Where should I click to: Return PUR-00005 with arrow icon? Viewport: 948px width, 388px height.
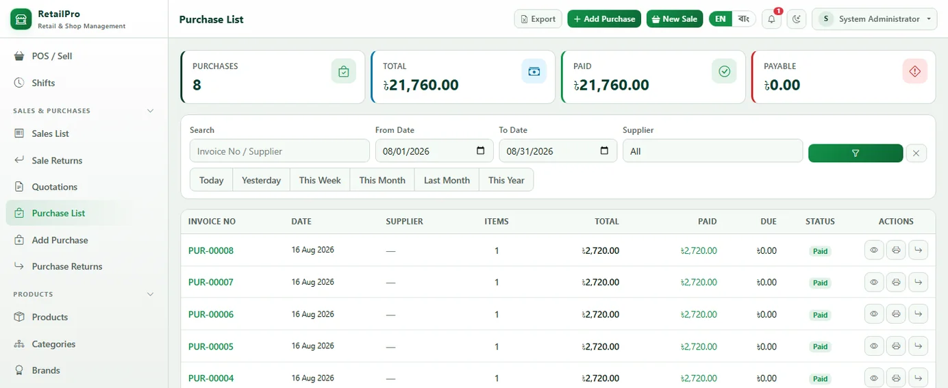[x=918, y=346]
